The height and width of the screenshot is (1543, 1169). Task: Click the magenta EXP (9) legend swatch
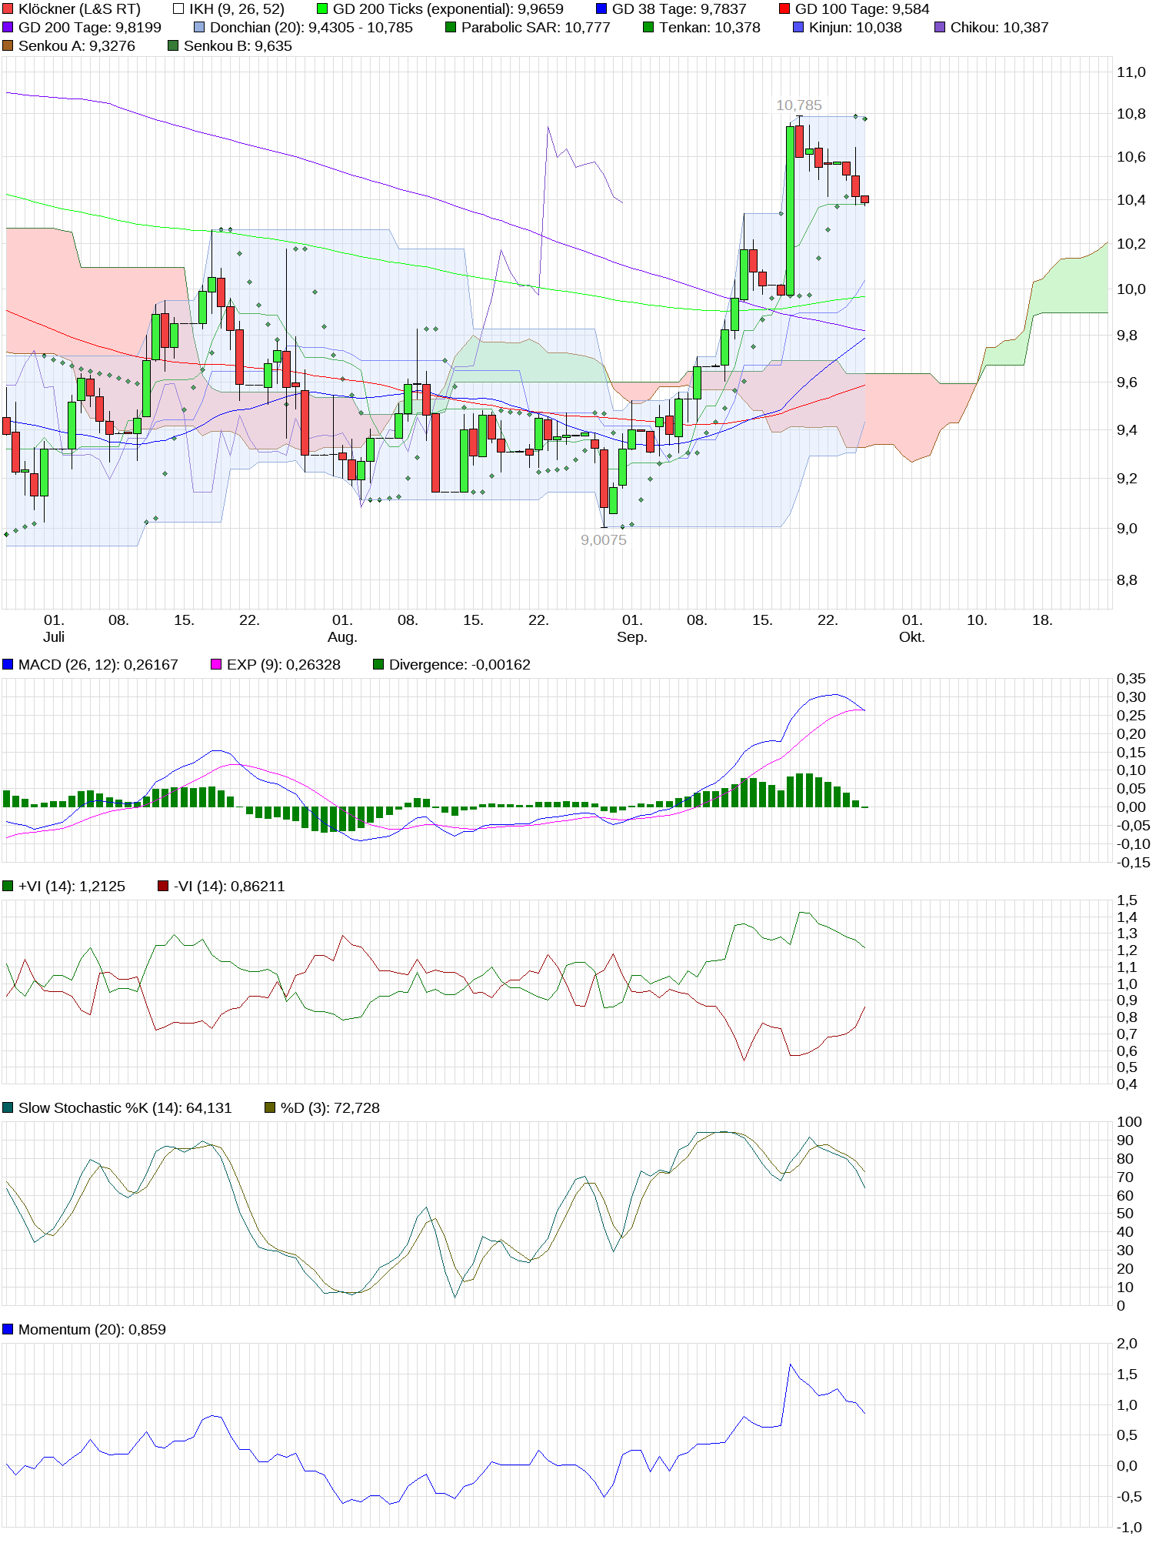click(x=216, y=665)
